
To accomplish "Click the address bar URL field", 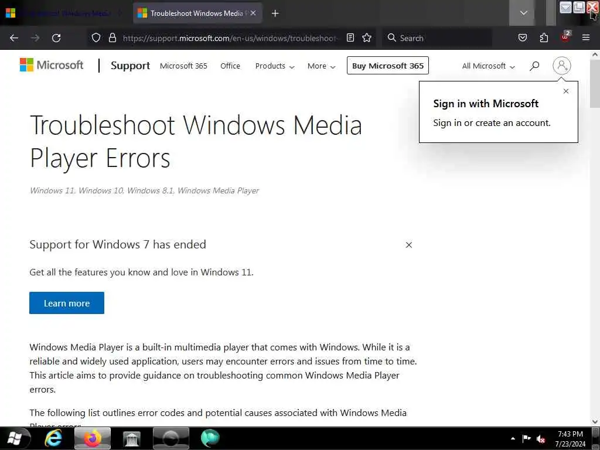I will pos(230,38).
